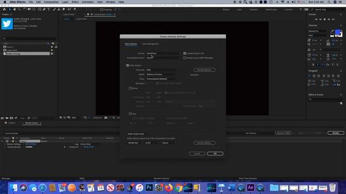This screenshot has width=346, height=194.
Task: Click the Lossless output module link
Action: (x=29, y=147)
